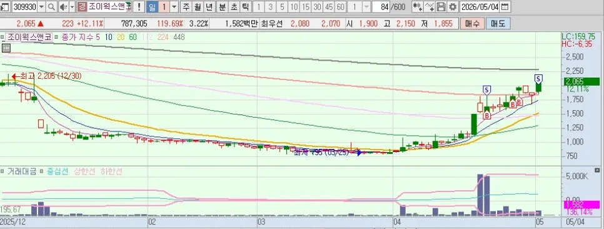Switch to 월 monthly chart
This screenshot has height=229, width=604.
198,6
